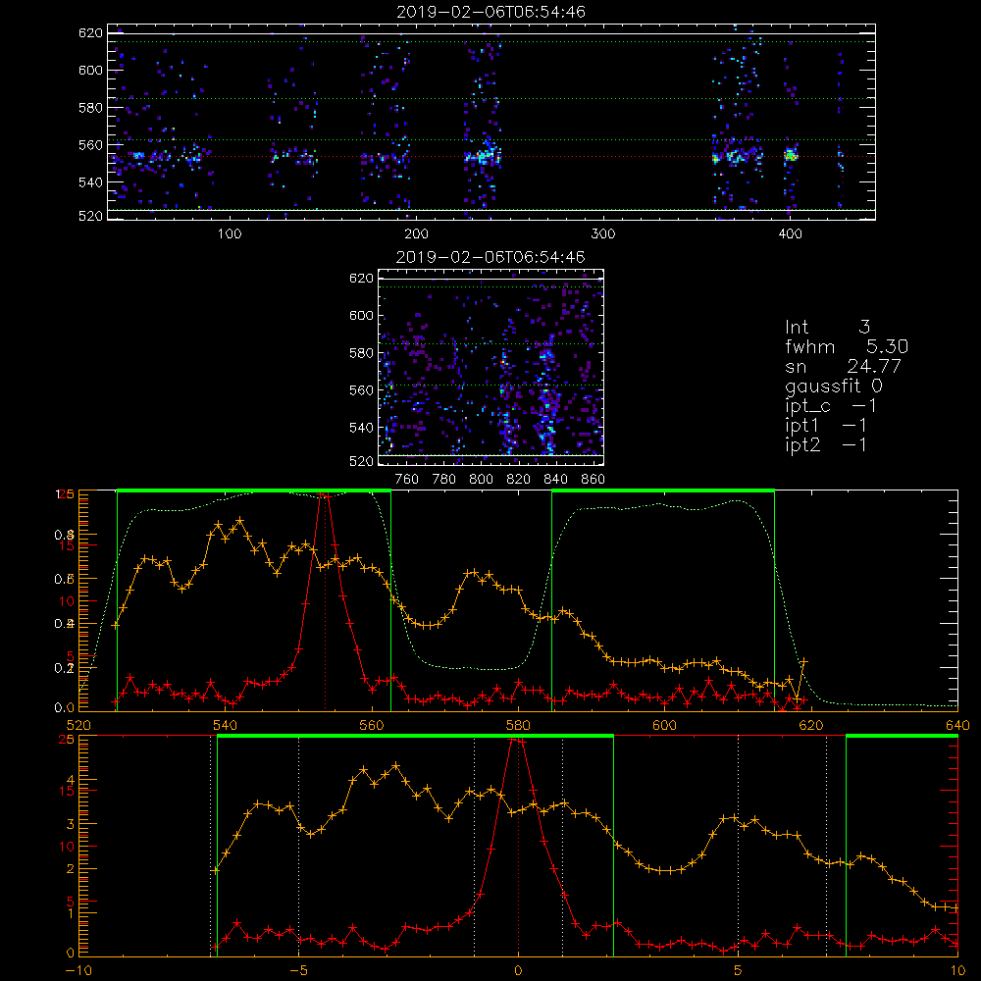
Task: Click x-axis label 300 of top image
Action: (x=603, y=234)
